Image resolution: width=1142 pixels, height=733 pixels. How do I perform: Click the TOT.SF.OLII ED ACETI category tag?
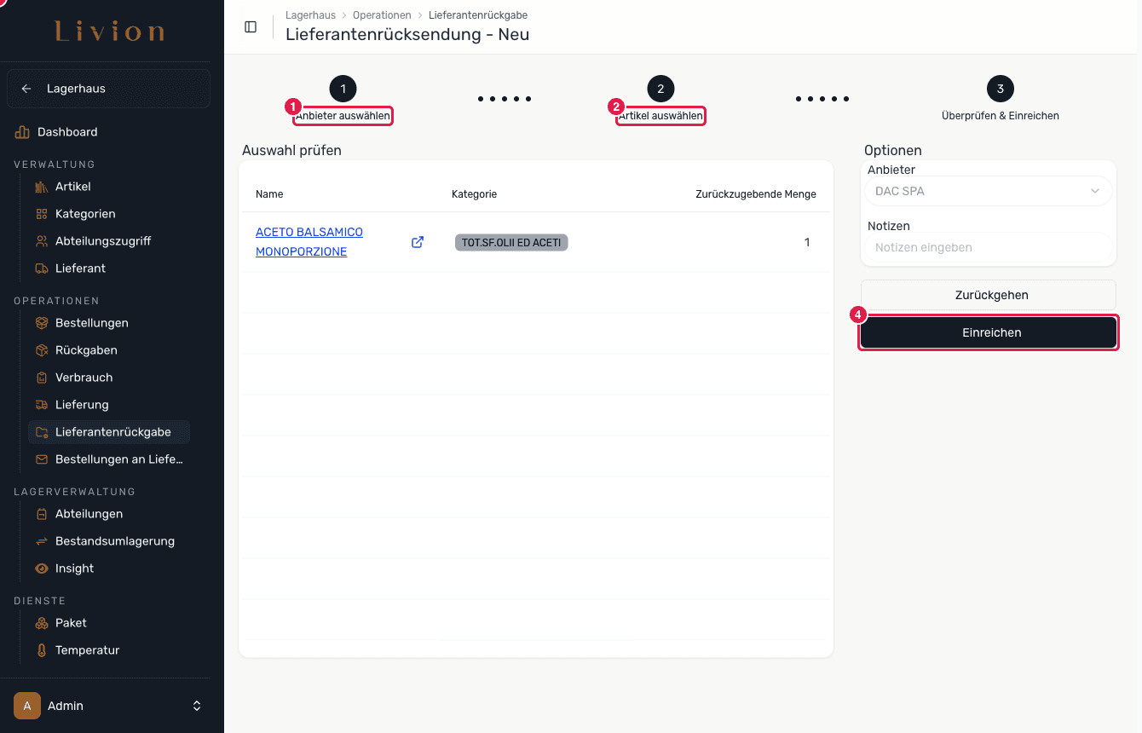click(x=511, y=243)
